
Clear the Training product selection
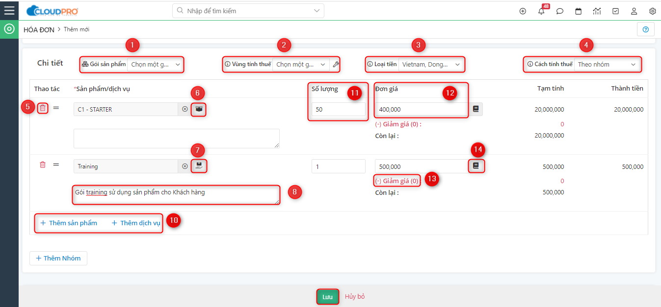tap(185, 166)
